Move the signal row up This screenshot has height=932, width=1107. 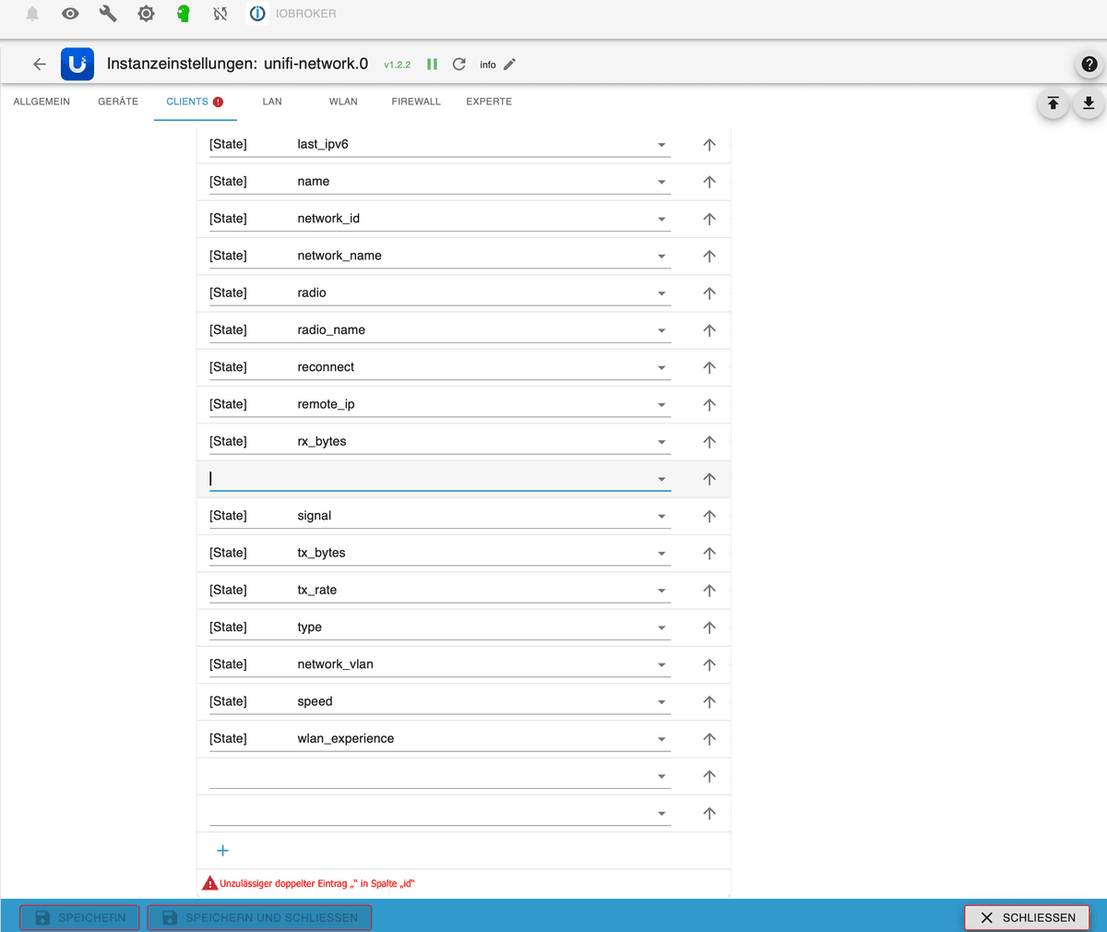click(x=709, y=516)
